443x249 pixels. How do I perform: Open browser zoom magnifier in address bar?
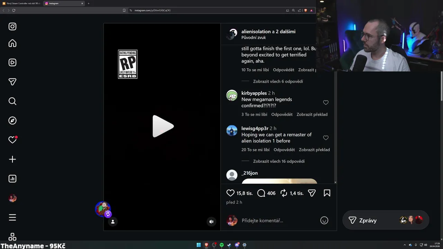coord(293,10)
